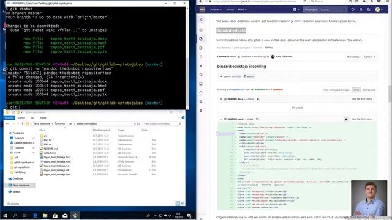392x220 pixels.
Task: Click the Firefox home icon
Action: point(372,1)
